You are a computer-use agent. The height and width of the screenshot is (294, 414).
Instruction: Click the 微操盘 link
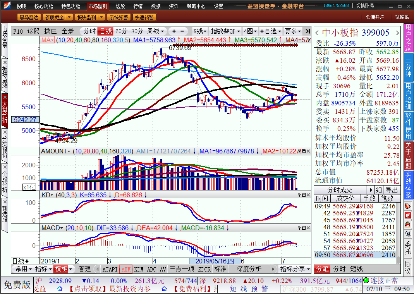(x=402, y=17)
